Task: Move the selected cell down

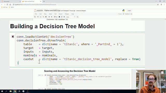Action: pyautogui.click(x=52, y=17)
